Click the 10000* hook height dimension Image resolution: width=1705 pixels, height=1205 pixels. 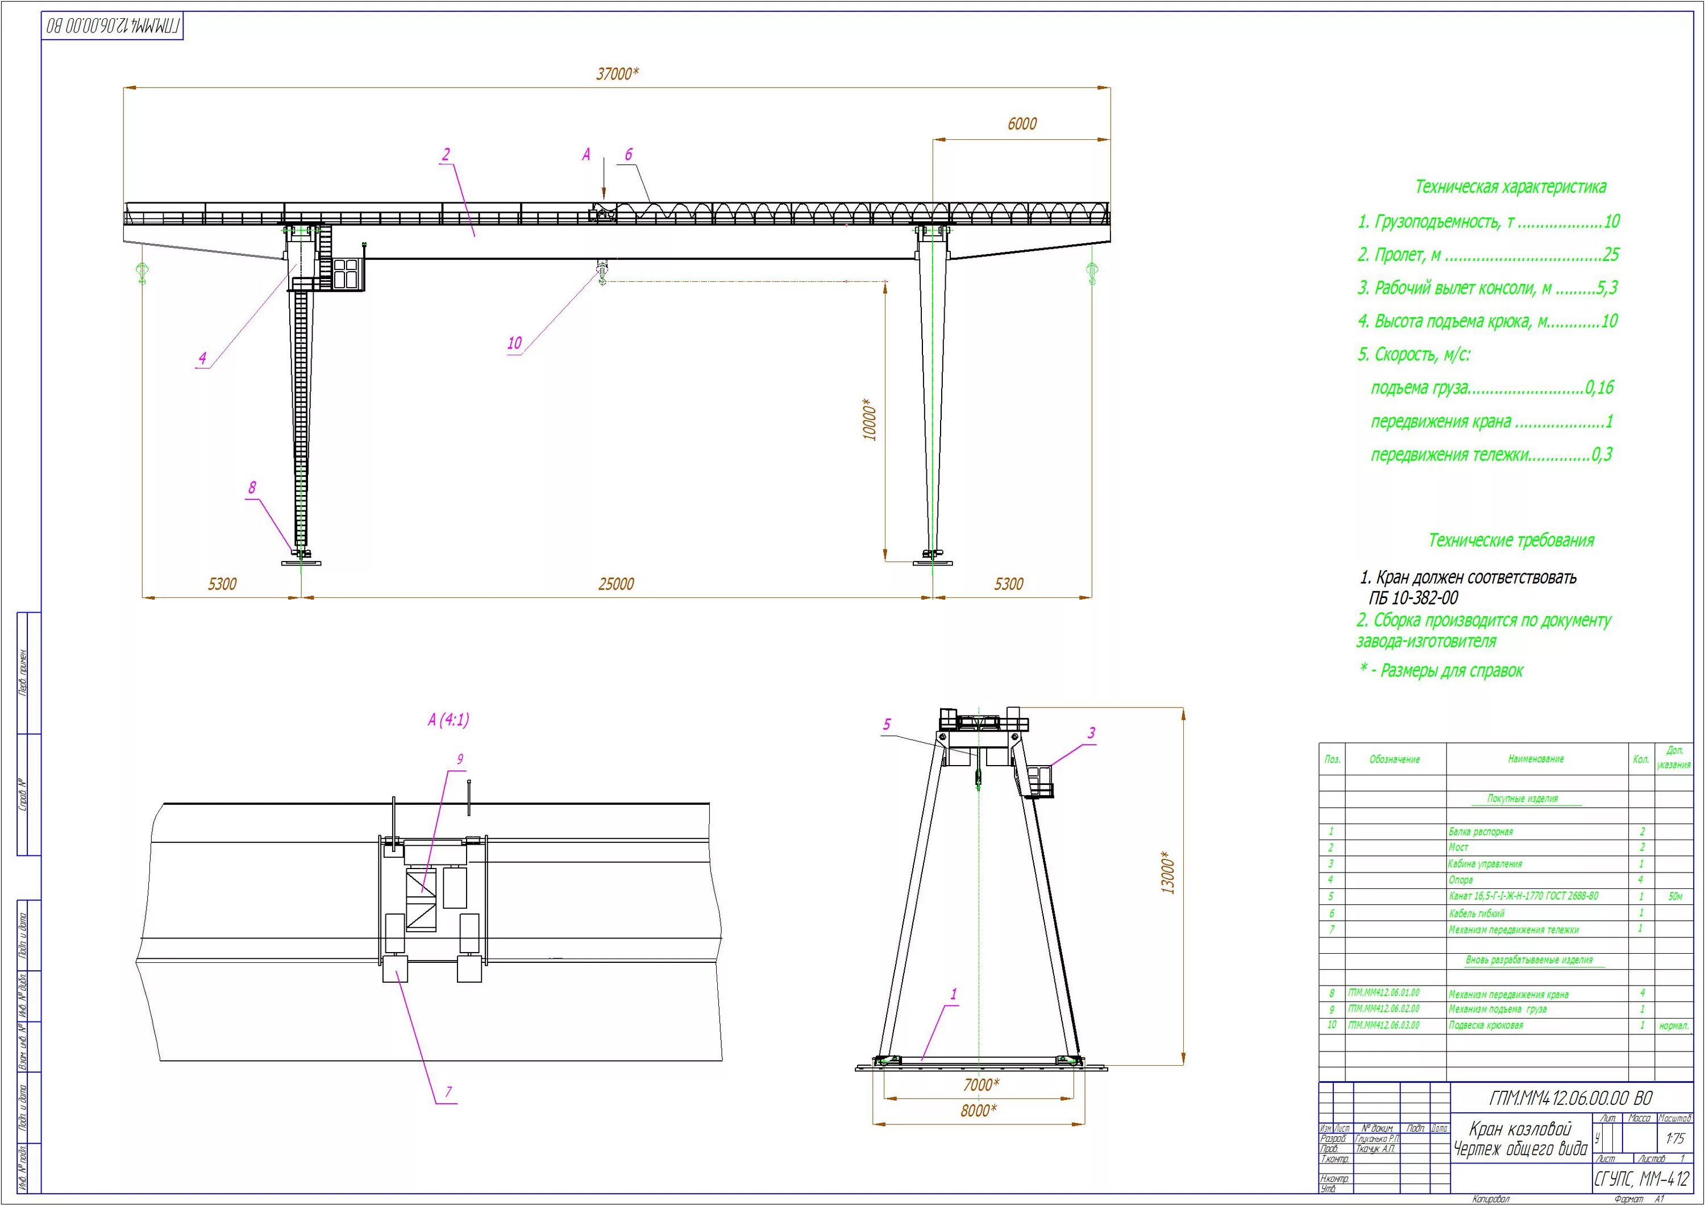click(x=870, y=420)
